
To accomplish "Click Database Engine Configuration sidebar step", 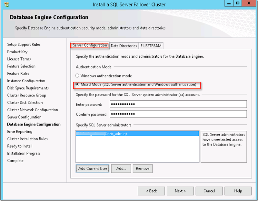I will click(34, 124).
